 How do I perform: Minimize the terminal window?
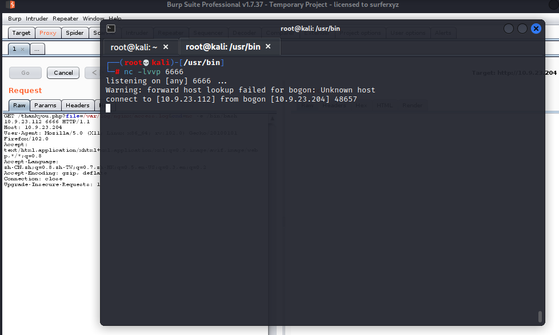[508, 29]
